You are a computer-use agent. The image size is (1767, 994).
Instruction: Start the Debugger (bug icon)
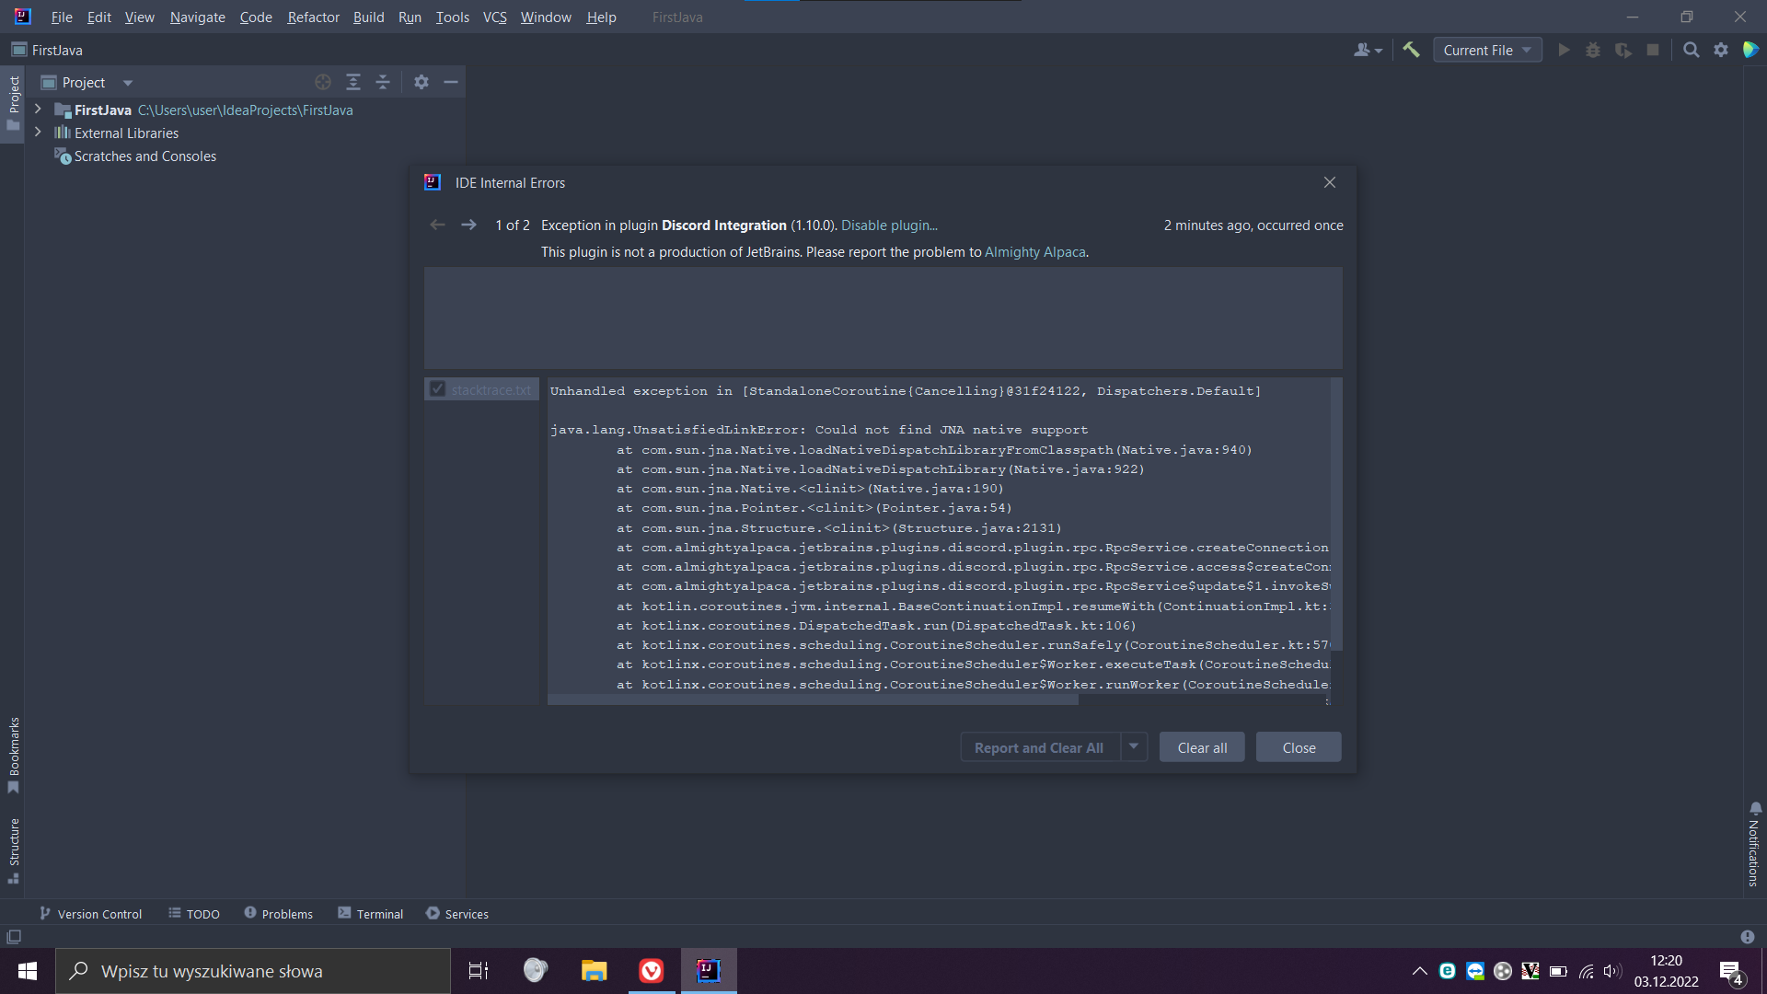(x=1593, y=50)
